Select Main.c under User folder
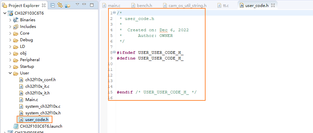 32,100
